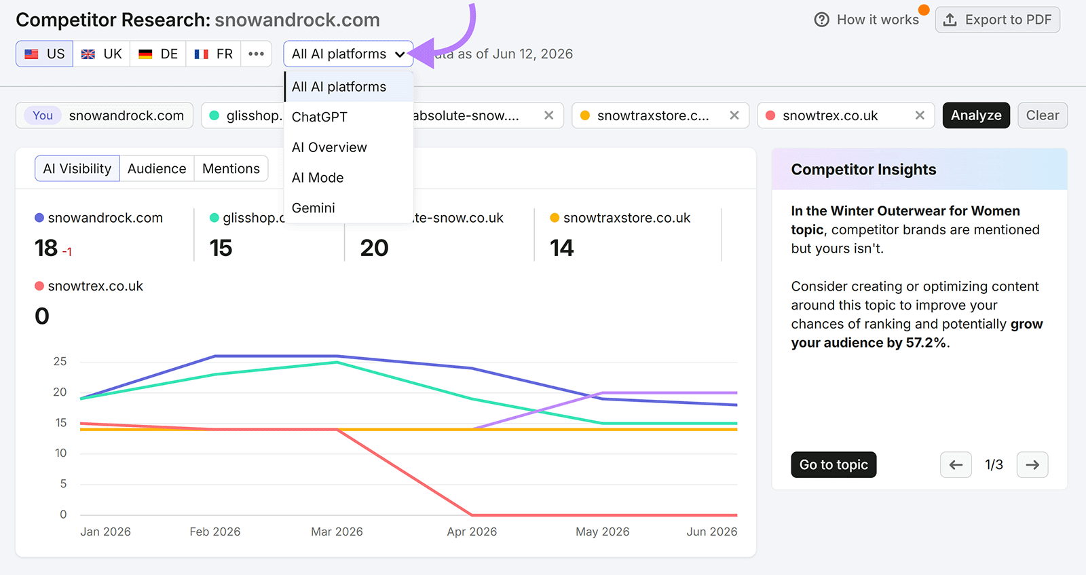
Task: Click the green dot in glisshop field
Action: click(214, 115)
